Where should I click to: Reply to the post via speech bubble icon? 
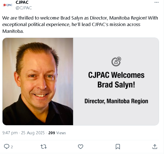(x=7, y=146)
